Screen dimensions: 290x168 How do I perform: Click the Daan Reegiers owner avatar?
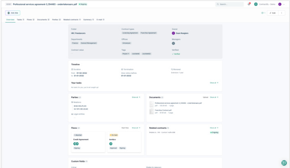173,33
